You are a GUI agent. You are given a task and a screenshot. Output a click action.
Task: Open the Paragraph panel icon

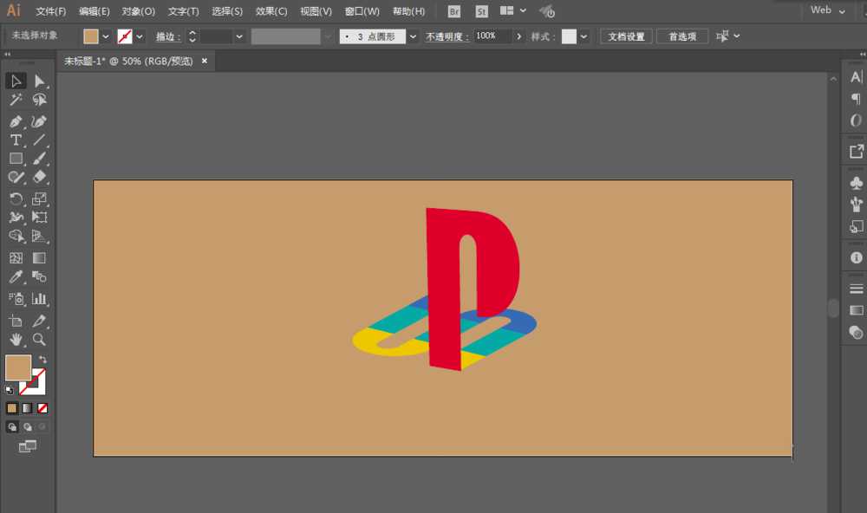855,98
